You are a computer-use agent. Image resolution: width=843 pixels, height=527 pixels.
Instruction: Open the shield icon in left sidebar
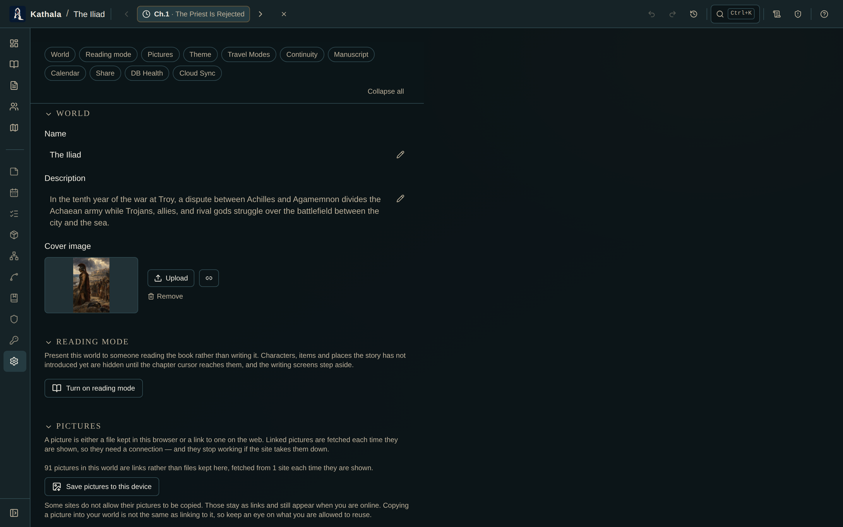[x=14, y=319]
